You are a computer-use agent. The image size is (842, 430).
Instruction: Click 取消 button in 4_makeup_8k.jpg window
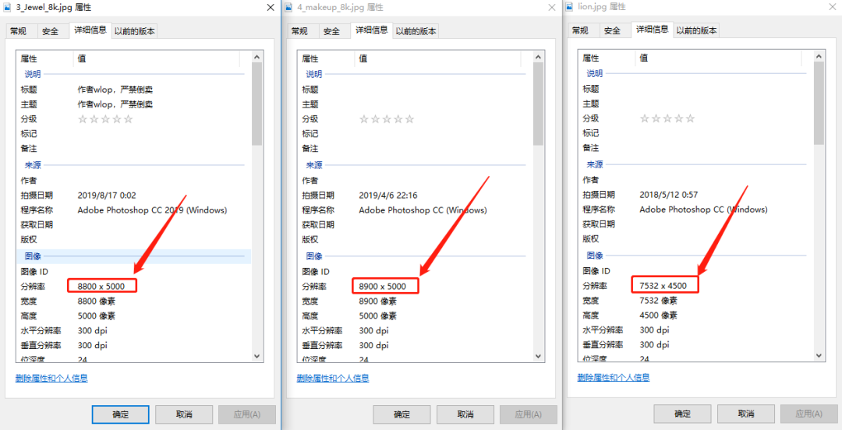coord(465,414)
